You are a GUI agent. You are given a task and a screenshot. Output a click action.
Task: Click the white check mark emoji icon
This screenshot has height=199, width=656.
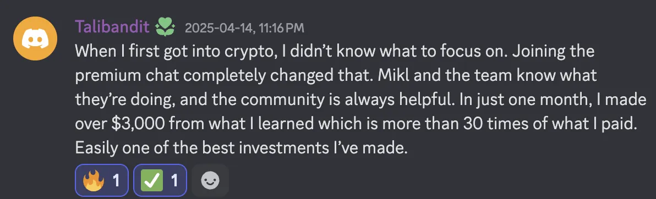[151, 181]
